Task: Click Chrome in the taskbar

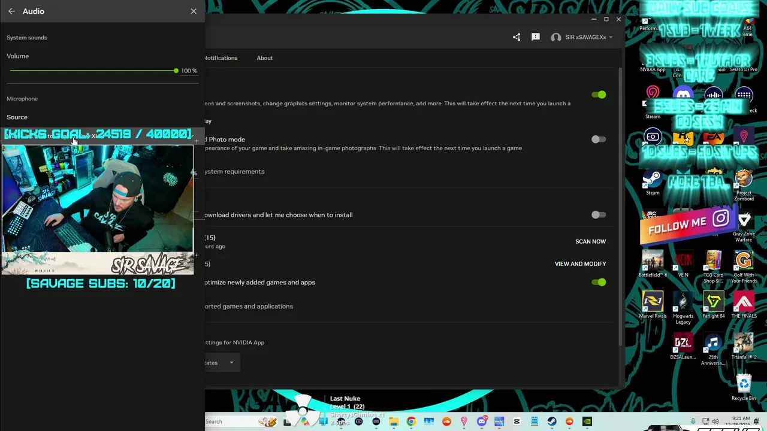Action: tap(411, 421)
